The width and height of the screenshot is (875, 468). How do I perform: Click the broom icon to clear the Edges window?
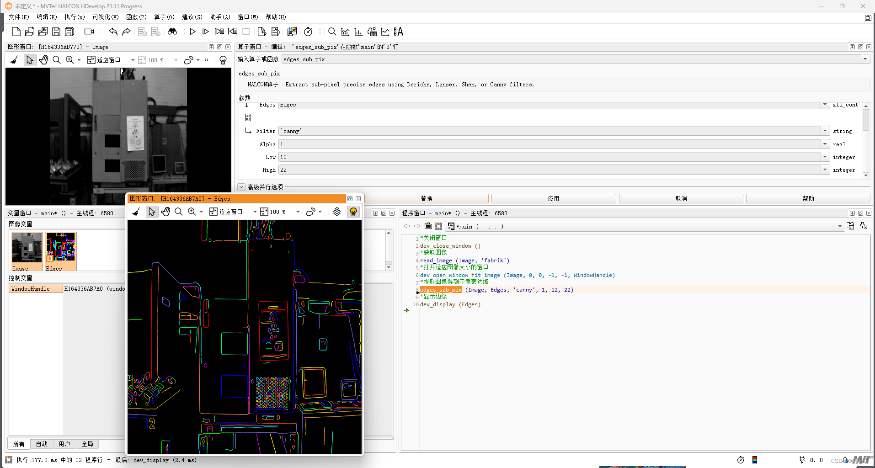(x=136, y=211)
